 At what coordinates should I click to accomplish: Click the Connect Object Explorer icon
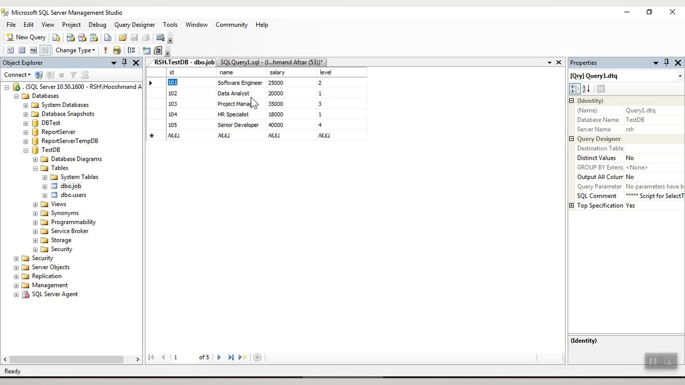(x=39, y=75)
